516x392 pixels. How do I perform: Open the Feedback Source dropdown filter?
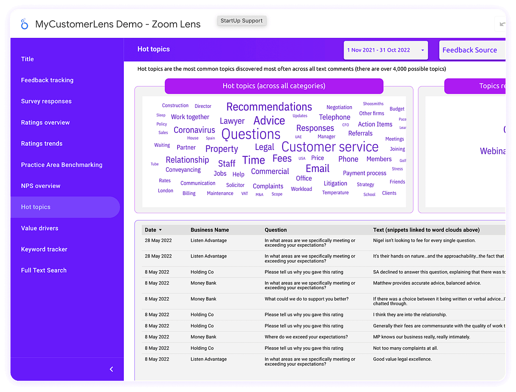(472, 50)
